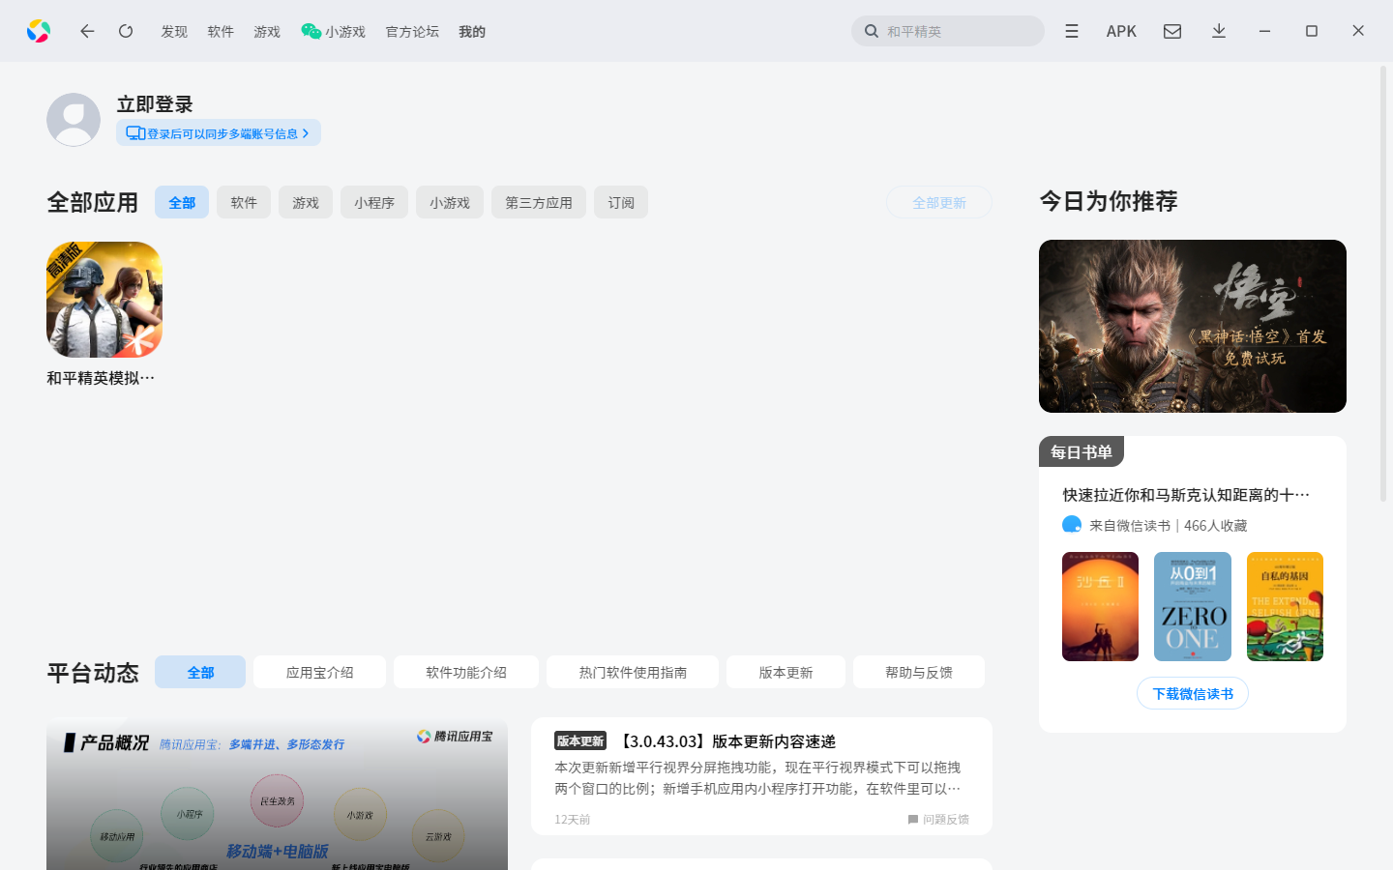Select the 软件 filter under 全部应用

point(244,202)
